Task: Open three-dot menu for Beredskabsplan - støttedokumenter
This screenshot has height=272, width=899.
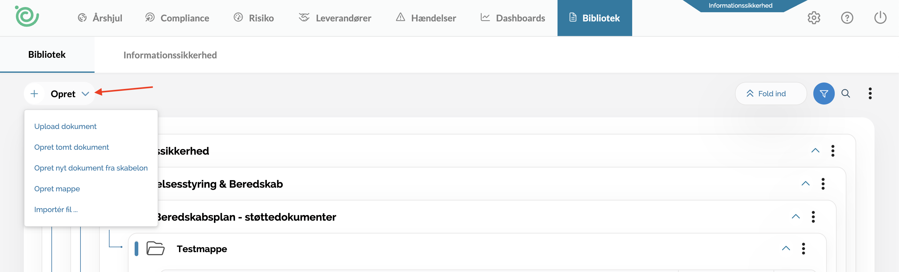Action: 813,217
